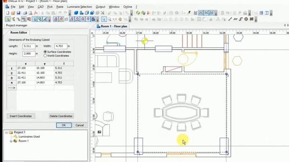
Task: Select World Coordinates radio button
Action: [x=45, y=56]
